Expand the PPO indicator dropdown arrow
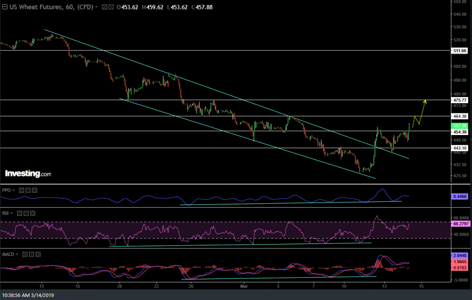Screen dimensions: 472x300 click(14, 190)
